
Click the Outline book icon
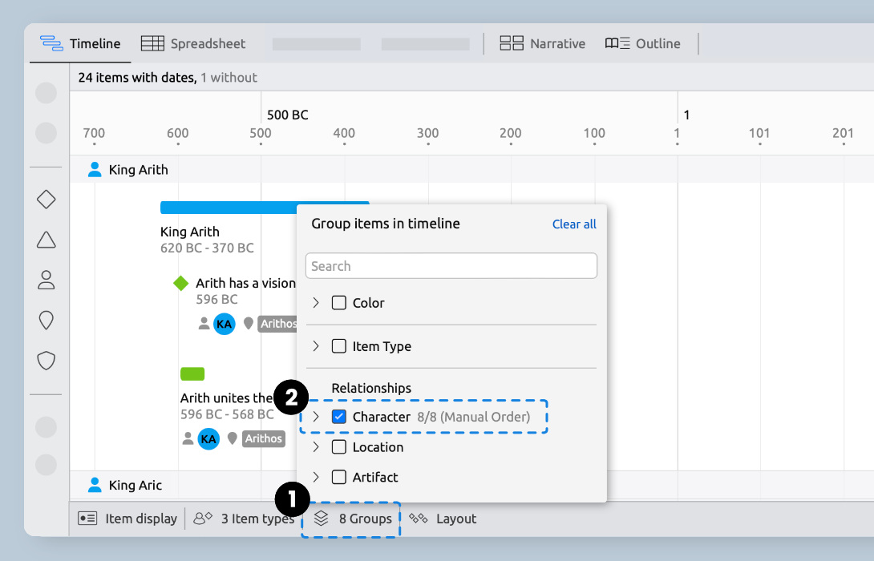tap(617, 43)
